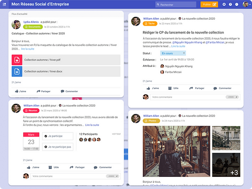Open the large arcade gallery photo
Screen dimensions: 252x189
coord(176,151)
